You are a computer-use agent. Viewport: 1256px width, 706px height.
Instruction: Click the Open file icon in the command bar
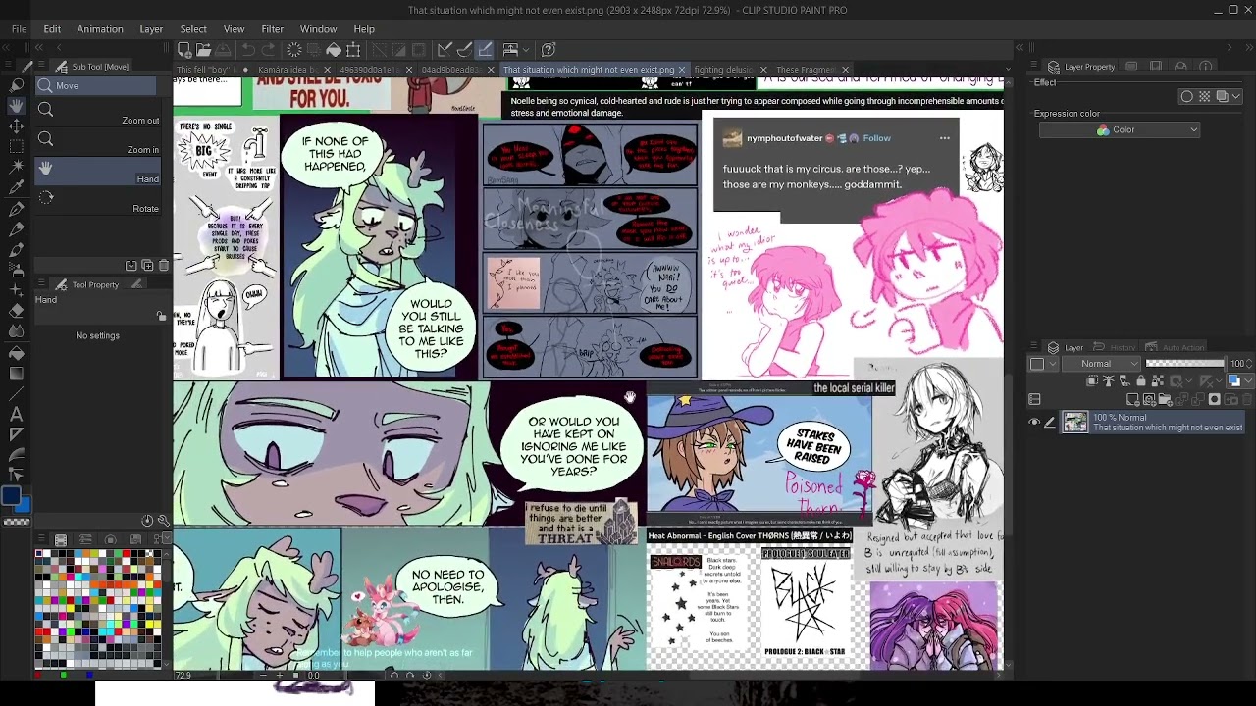(204, 50)
